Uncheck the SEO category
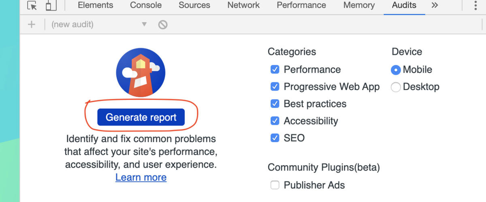The width and height of the screenshot is (486, 202). tap(275, 138)
